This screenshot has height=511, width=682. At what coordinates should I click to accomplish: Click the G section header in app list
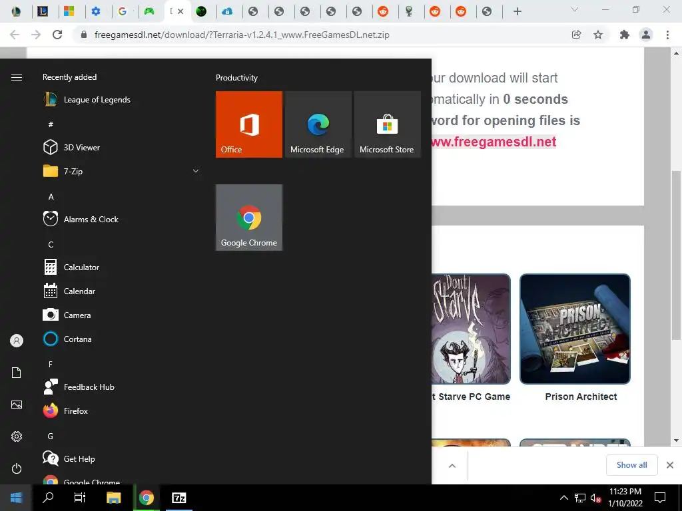51,436
